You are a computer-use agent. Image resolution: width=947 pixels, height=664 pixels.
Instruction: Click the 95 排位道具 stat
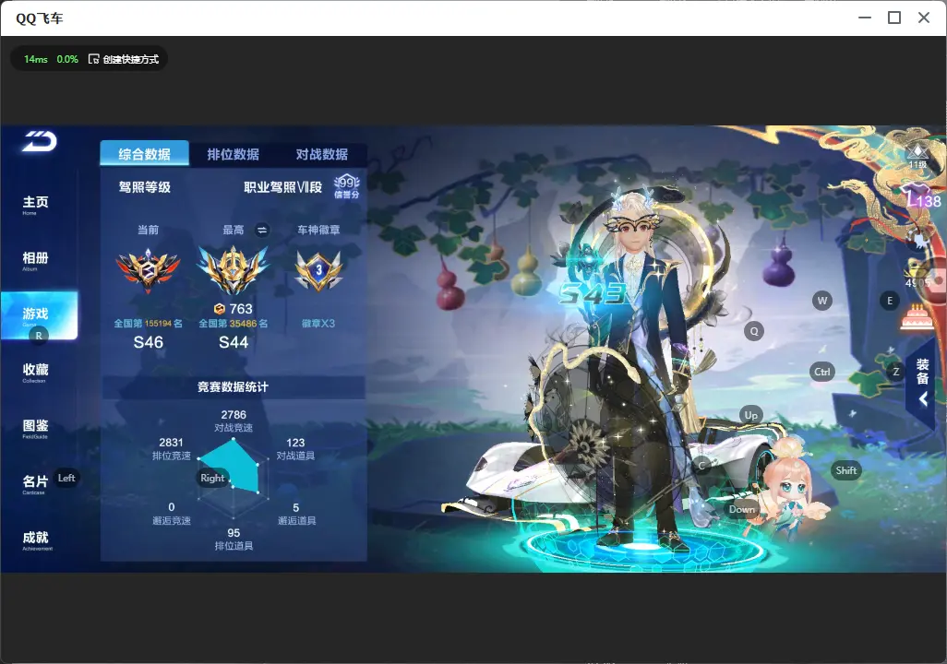[234, 539]
